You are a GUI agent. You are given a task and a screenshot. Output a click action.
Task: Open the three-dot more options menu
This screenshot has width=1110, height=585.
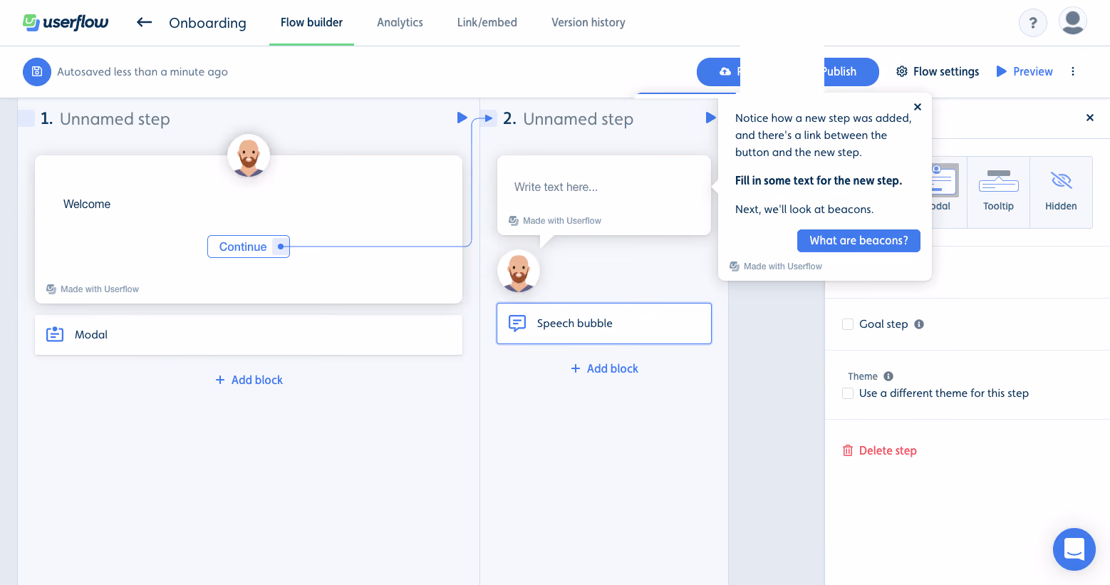click(x=1073, y=71)
